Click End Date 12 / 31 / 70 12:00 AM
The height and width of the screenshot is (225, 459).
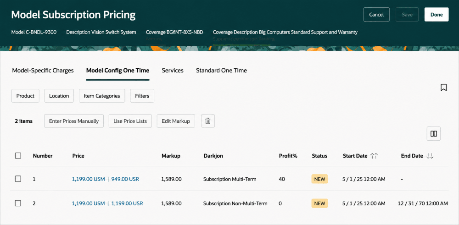click(423, 203)
